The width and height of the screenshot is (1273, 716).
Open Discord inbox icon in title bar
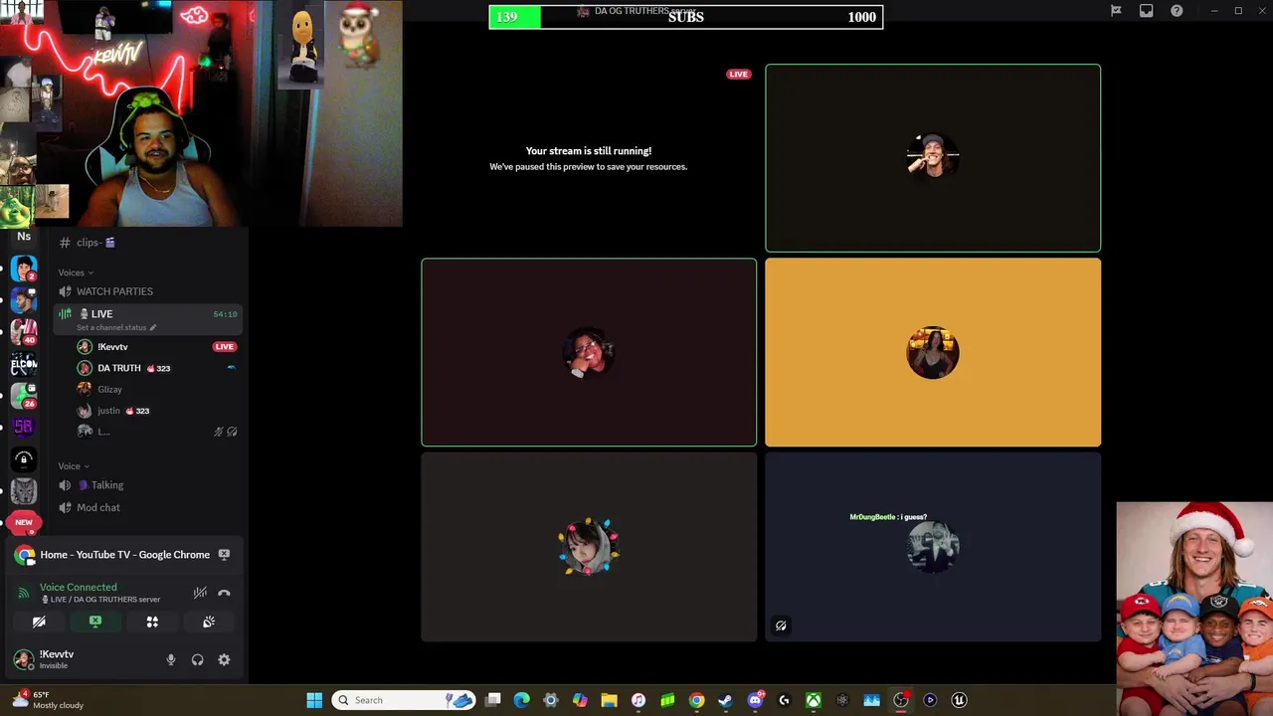(1146, 11)
